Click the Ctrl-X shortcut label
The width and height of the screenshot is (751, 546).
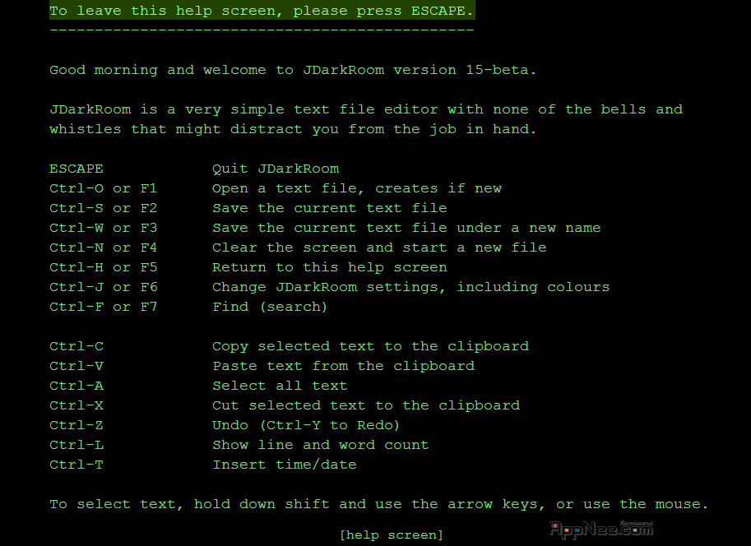[x=76, y=405]
